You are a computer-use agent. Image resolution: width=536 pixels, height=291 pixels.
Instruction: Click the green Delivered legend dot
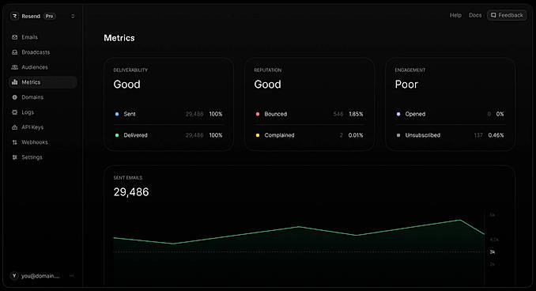click(x=117, y=135)
